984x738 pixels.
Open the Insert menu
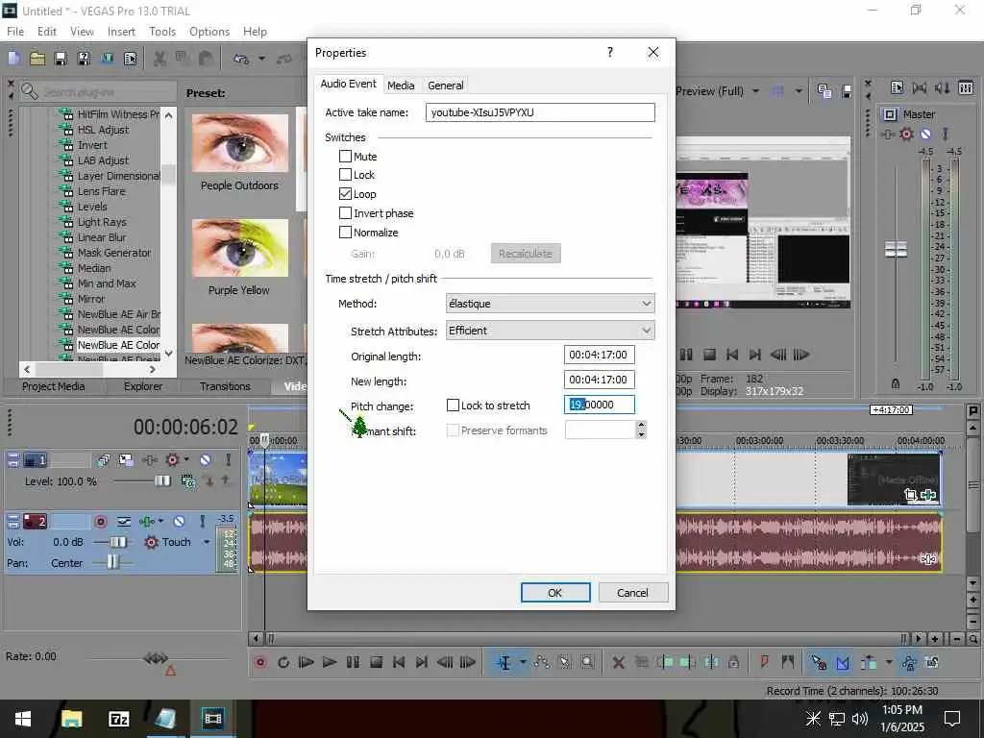click(121, 32)
